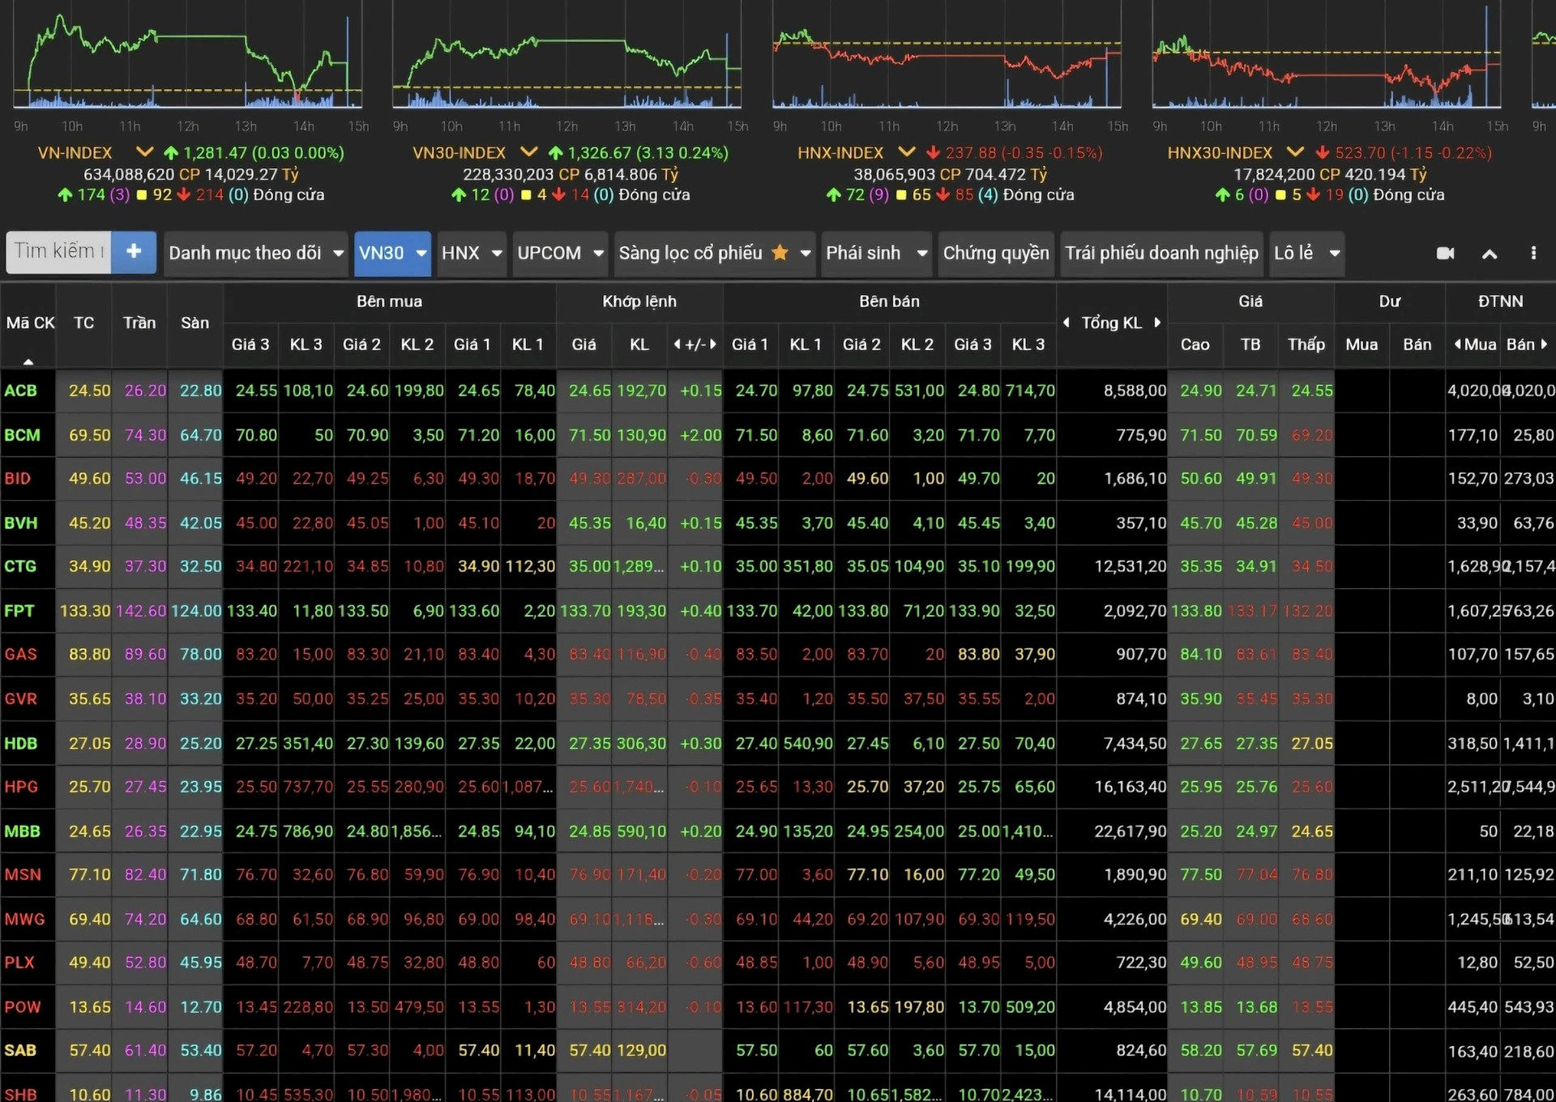Open the MSN stock symbol

coord(22,875)
